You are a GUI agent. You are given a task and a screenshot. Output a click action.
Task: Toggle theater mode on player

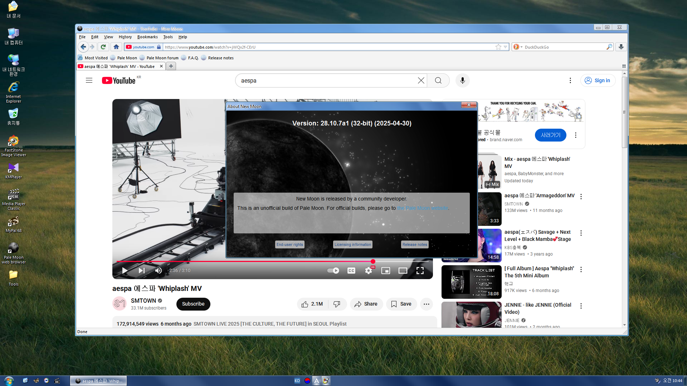[x=403, y=271]
